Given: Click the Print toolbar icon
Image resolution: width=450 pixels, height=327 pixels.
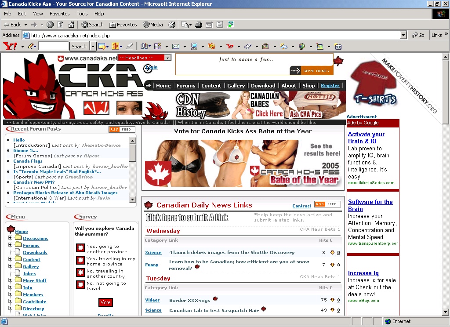Looking at the screenshot, I should (x=199, y=25).
